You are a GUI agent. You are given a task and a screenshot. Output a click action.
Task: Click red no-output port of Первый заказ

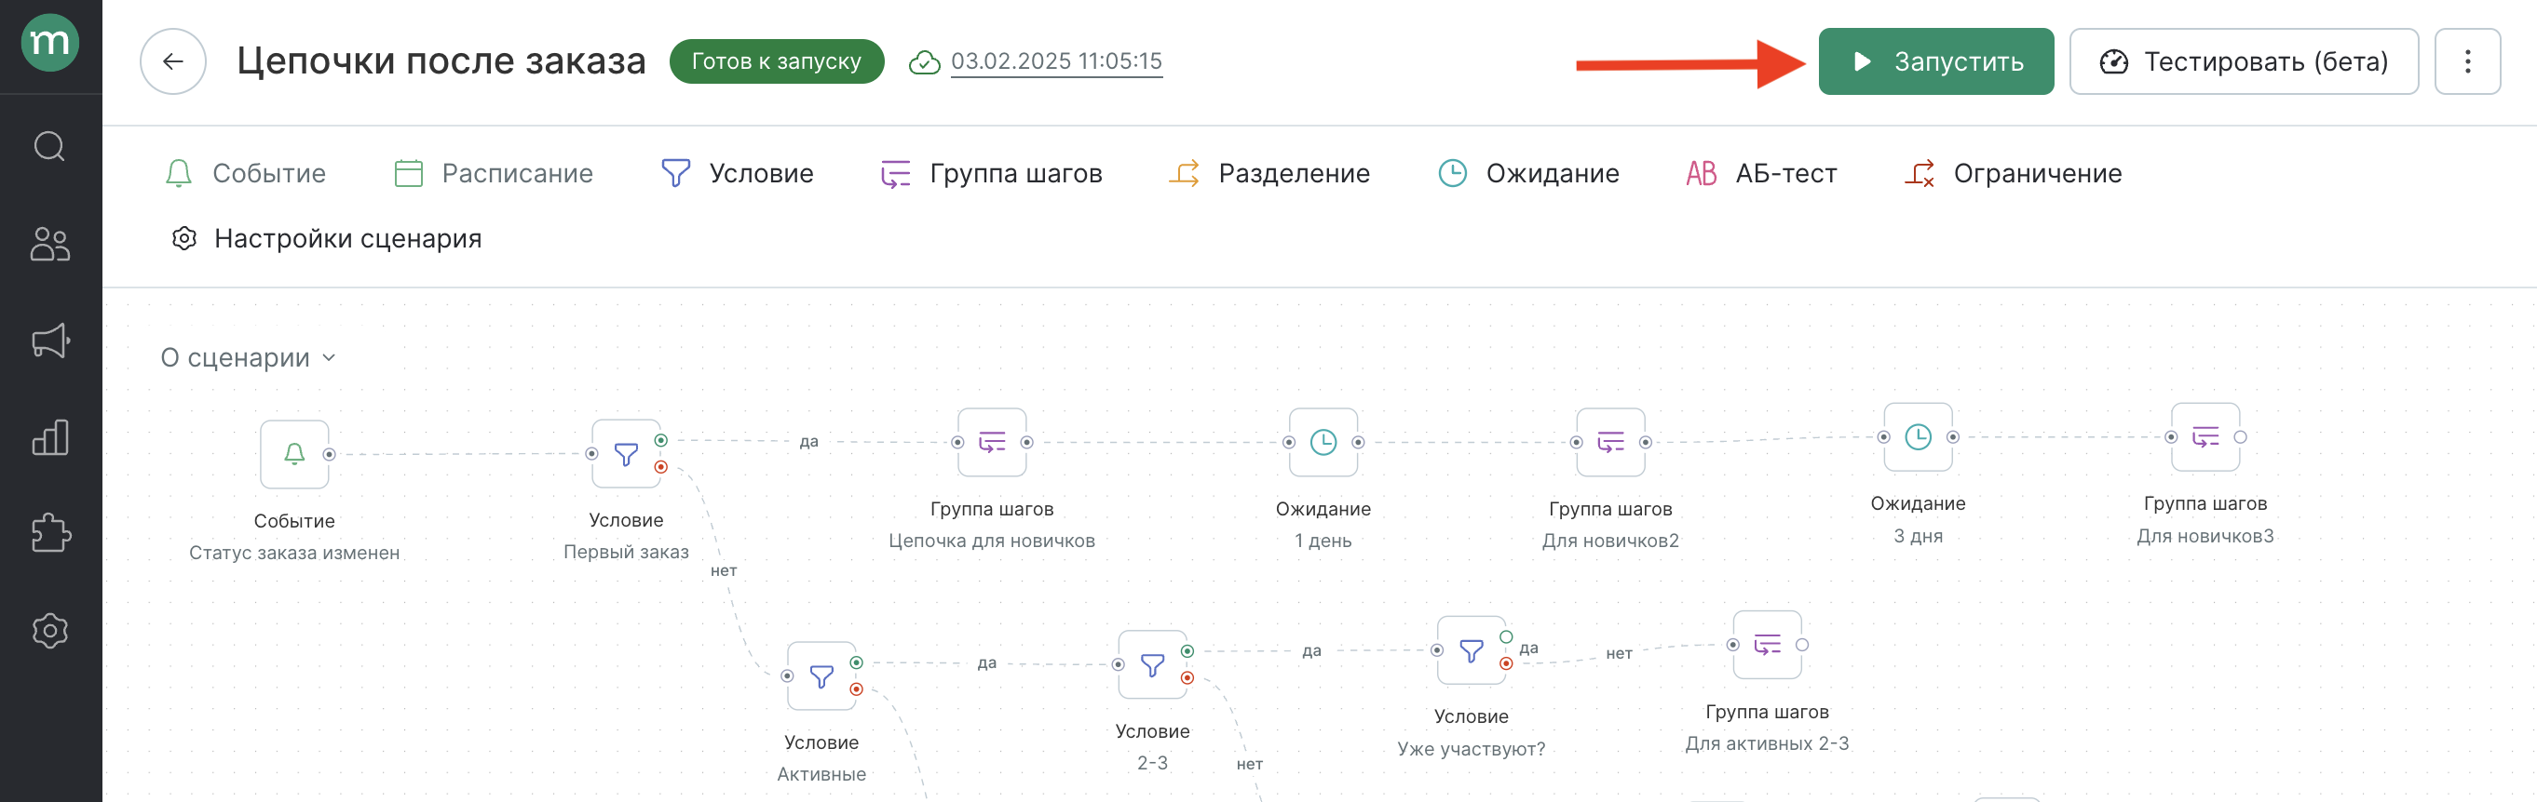(x=661, y=466)
